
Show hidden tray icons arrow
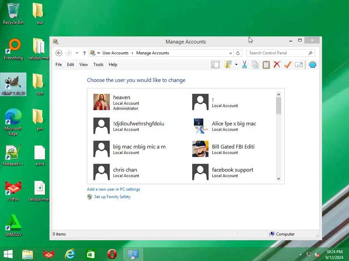click(301, 255)
